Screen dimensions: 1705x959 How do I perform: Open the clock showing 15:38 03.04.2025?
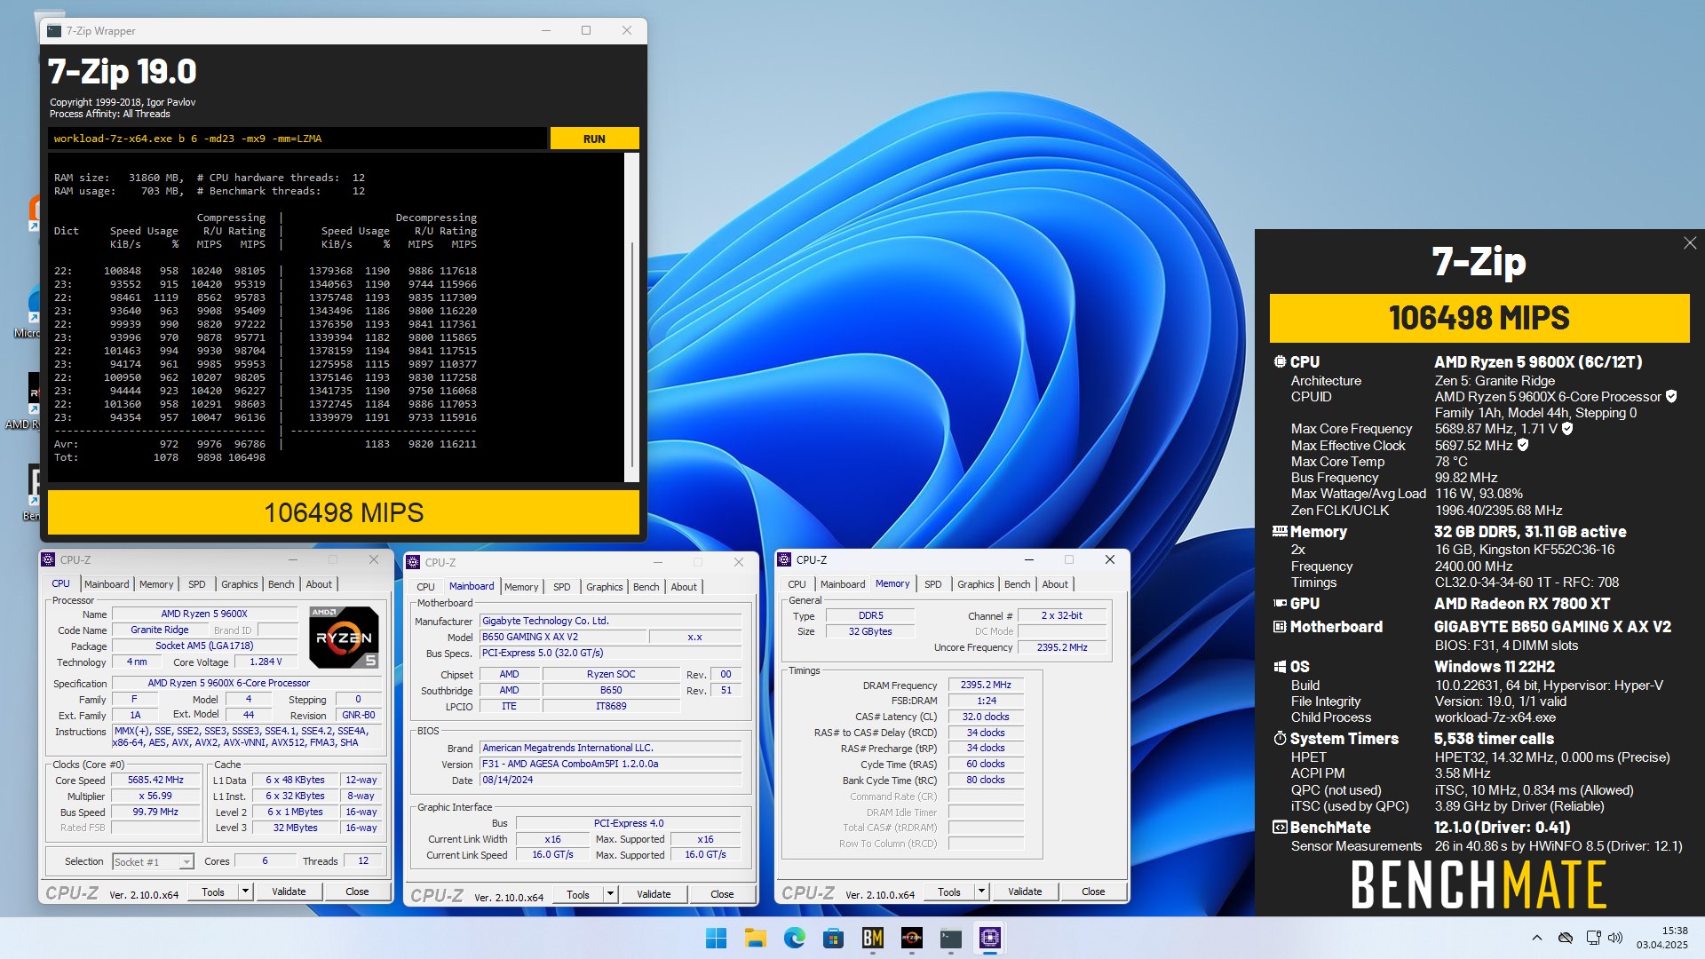pyautogui.click(x=1662, y=938)
